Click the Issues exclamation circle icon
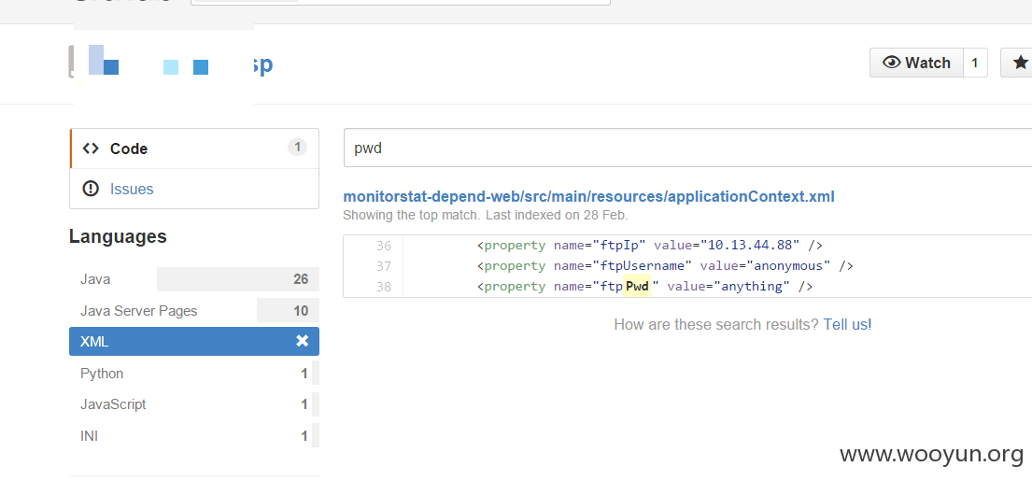This screenshot has width=1032, height=481. [91, 189]
